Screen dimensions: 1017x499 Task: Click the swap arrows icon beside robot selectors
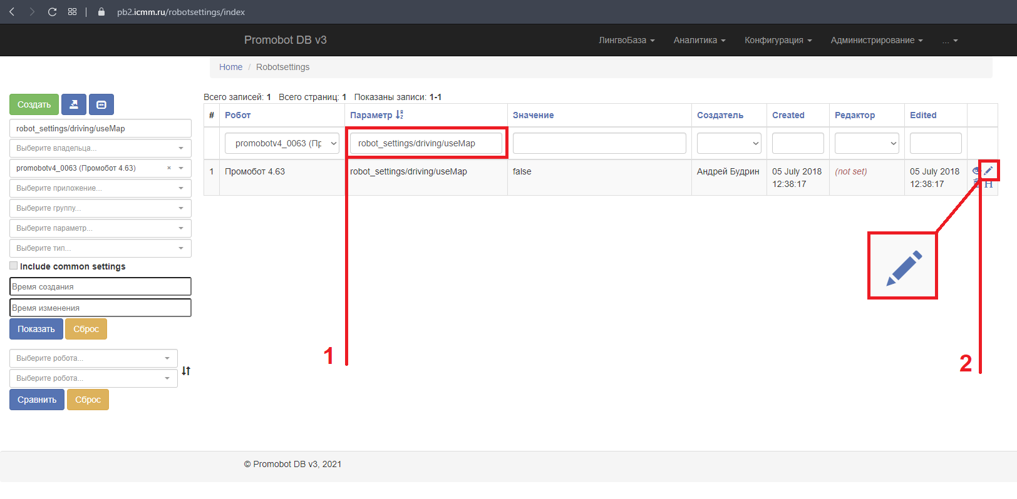click(x=186, y=371)
